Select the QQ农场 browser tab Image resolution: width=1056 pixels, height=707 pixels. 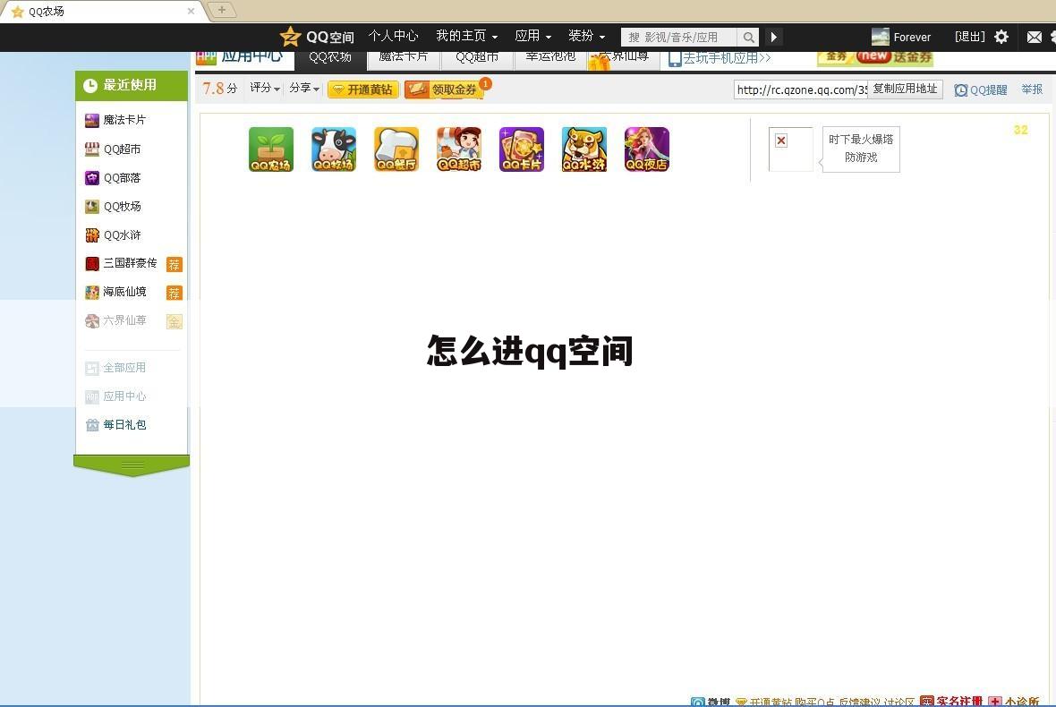tap(103, 12)
